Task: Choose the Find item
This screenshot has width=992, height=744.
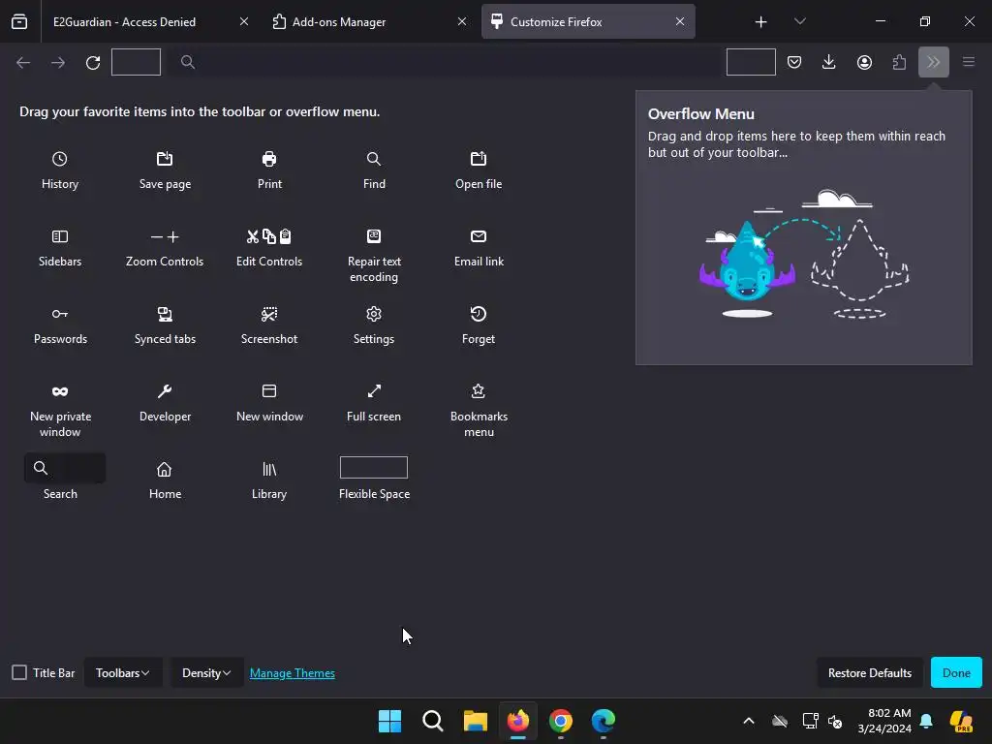Action: 374,170
